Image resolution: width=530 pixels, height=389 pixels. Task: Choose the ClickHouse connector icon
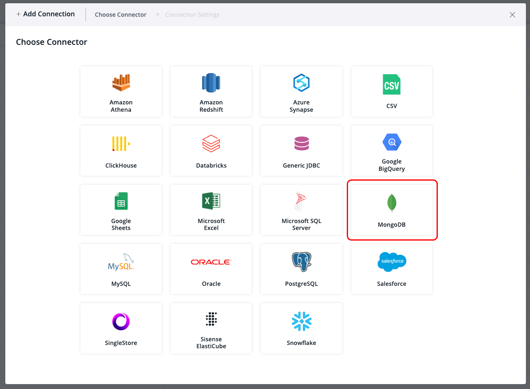121,144
